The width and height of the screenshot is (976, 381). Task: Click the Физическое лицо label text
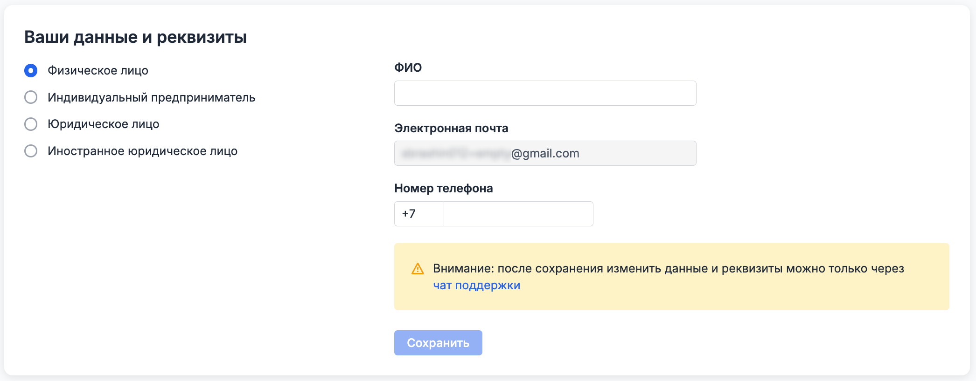[98, 71]
